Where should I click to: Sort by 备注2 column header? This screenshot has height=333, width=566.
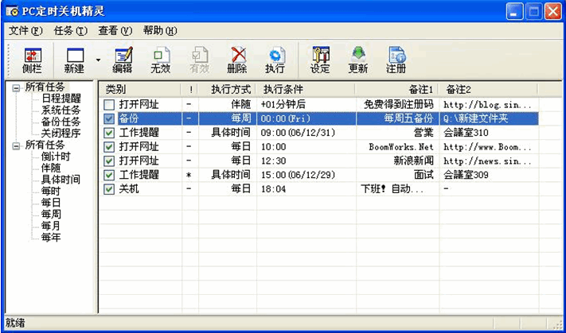488,89
